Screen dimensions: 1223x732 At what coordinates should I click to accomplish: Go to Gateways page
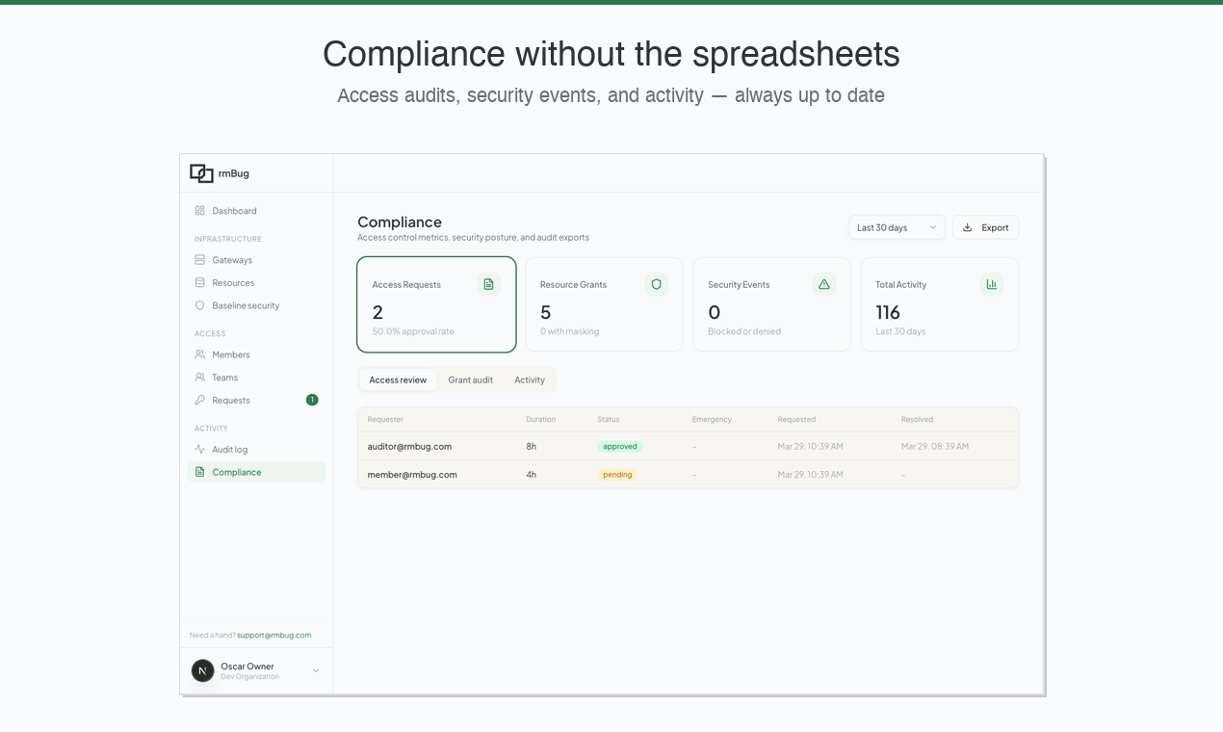tap(256, 260)
